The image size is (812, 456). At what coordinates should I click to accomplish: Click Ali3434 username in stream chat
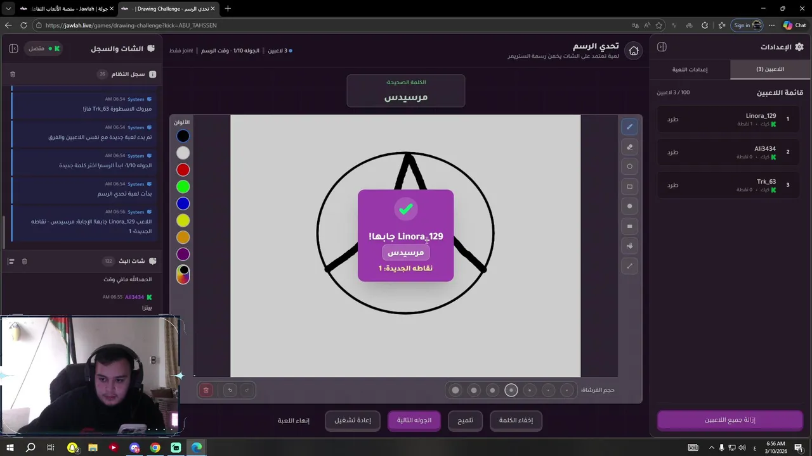[x=134, y=297]
